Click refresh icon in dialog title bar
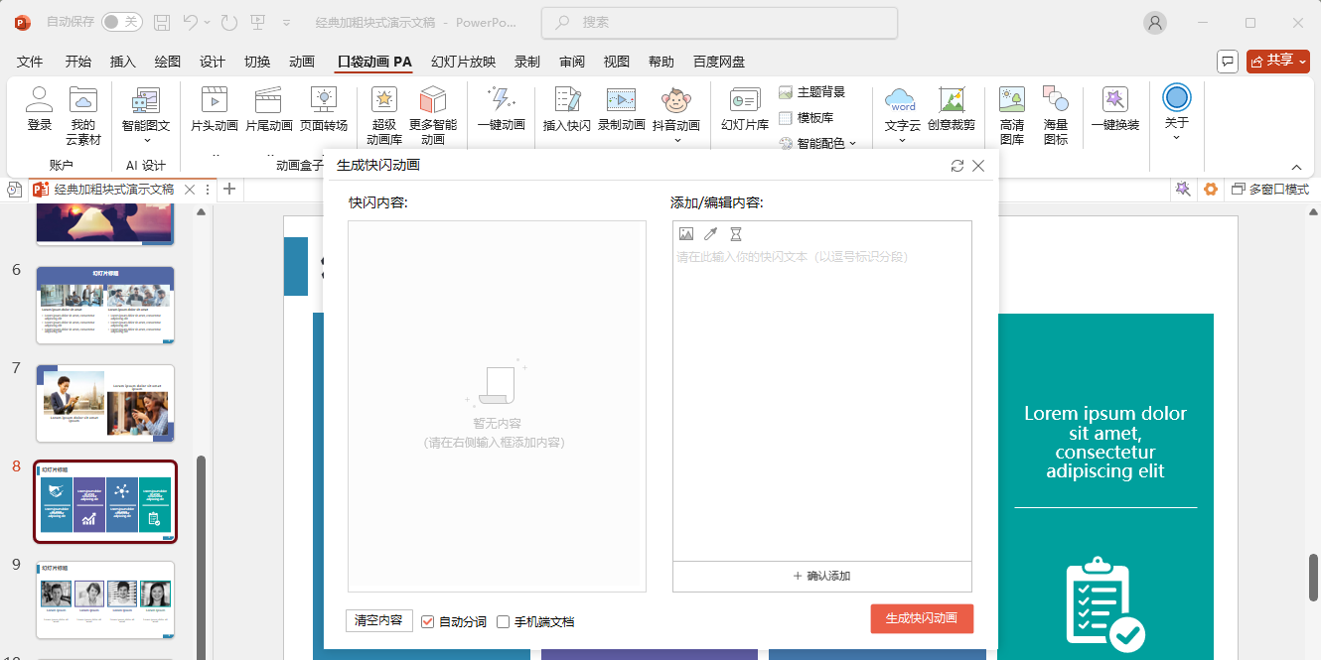The height and width of the screenshot is (660, 1321). click(957, 166)
